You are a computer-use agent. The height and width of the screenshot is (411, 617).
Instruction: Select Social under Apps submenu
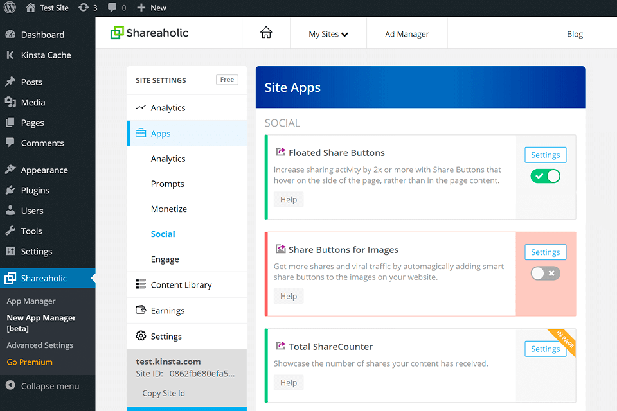pos(163,234)
